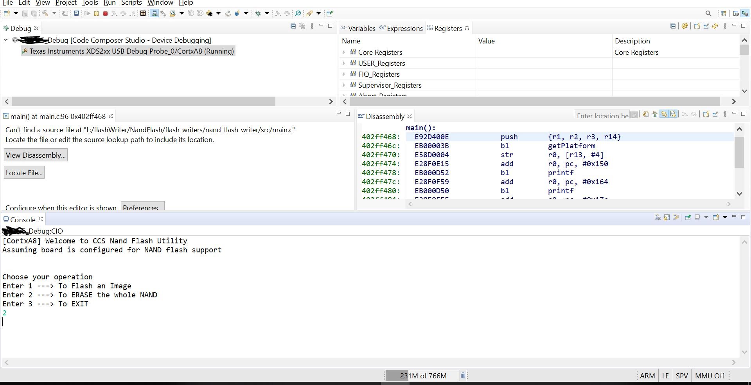Click the heap usage progress indicator
The width and height of the screenshot is (751, 385).
422,376
